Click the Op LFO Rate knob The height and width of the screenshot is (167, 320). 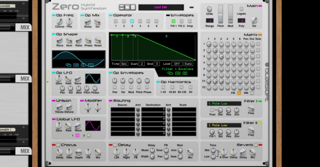(68, 79)
